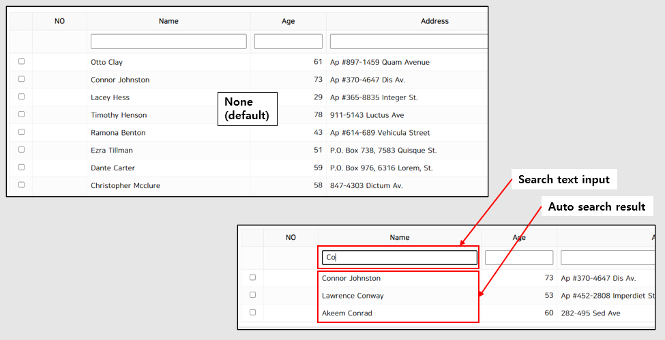Tick the Dante Carter checkbox
Screen dimensions: 665x340
[21, 168]
